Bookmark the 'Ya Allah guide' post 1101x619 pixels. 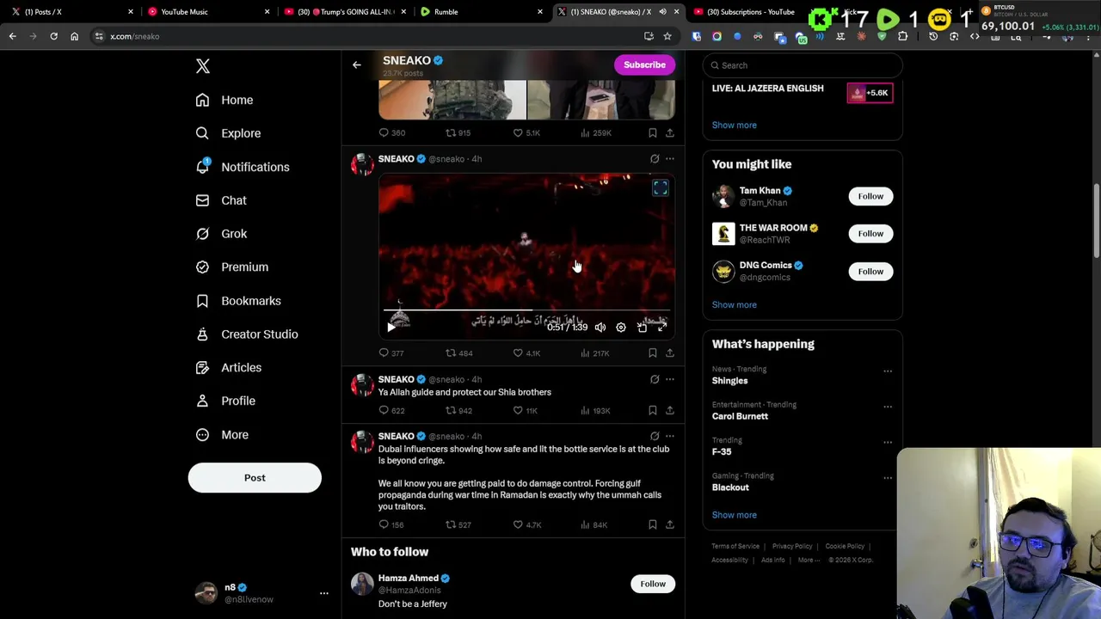pyautogui.click(x=653, y=411)
